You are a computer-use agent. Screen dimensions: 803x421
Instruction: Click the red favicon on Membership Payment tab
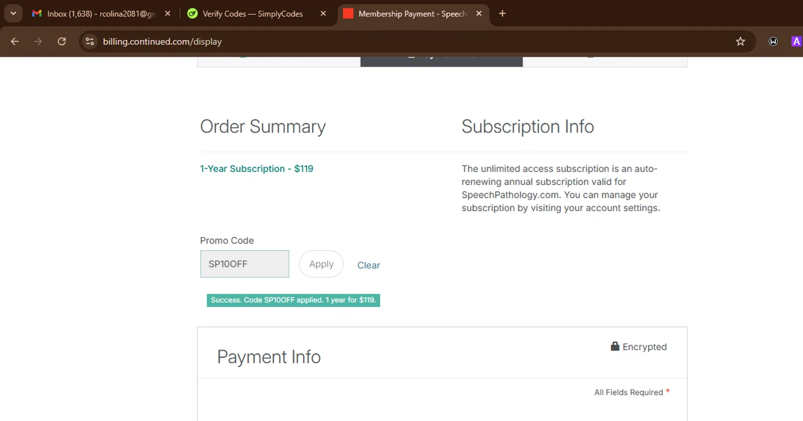tap(348, 14)
